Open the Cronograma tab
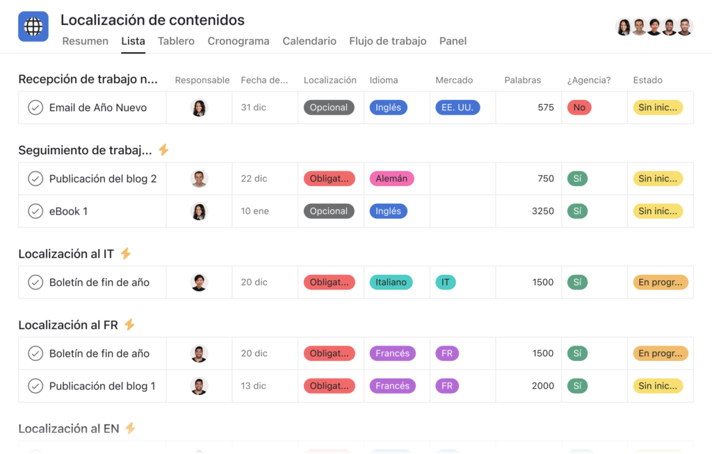This screenshot has height=454, width=712. pos(238,41)
